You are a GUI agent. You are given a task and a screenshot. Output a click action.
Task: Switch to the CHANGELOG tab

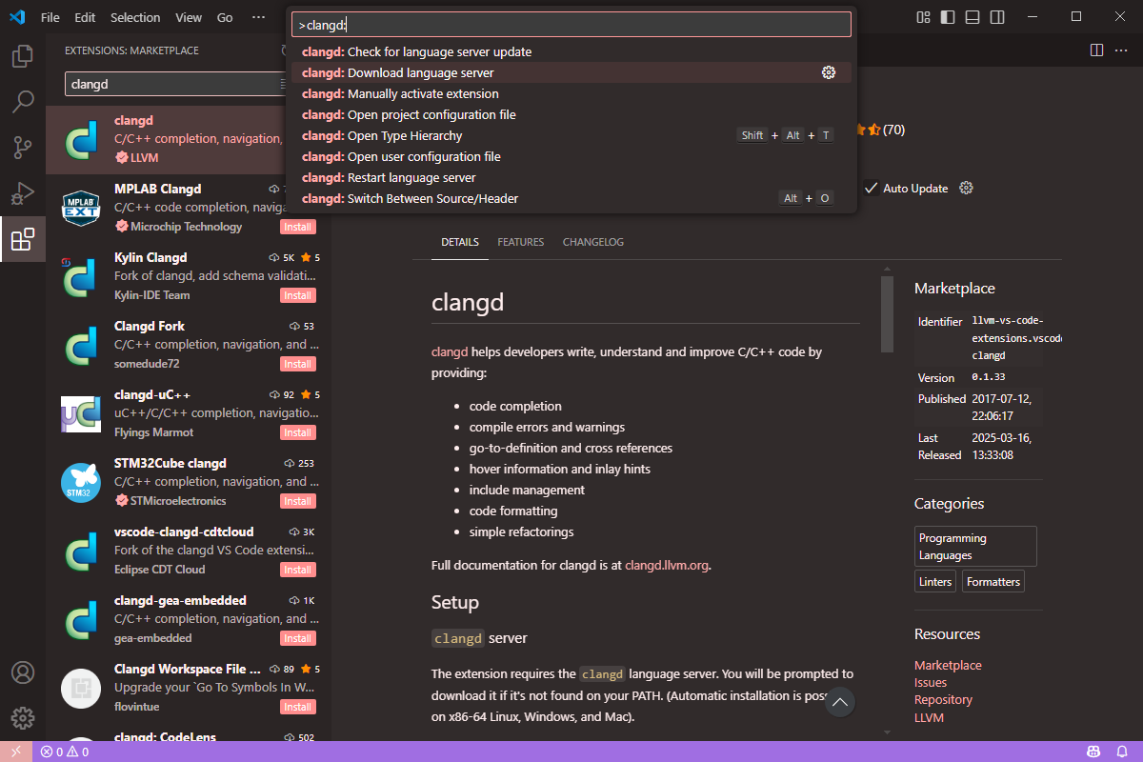click(x=593, y=242)
